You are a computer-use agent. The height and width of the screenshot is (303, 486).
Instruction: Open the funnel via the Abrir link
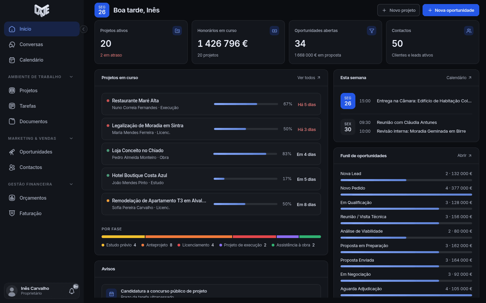coord(465,156)
